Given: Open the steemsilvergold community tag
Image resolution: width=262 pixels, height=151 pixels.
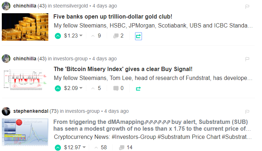Looking at the screenshot, I should (70, 6).
